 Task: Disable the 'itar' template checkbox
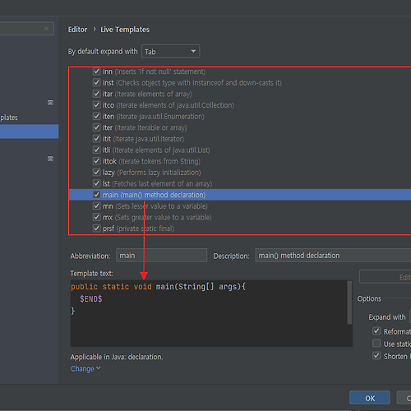[x=96, y=94]
